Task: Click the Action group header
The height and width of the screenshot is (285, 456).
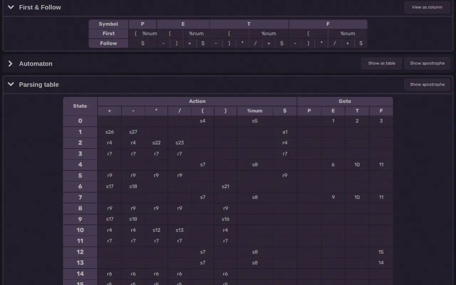Action: click(x=197, y=101)
